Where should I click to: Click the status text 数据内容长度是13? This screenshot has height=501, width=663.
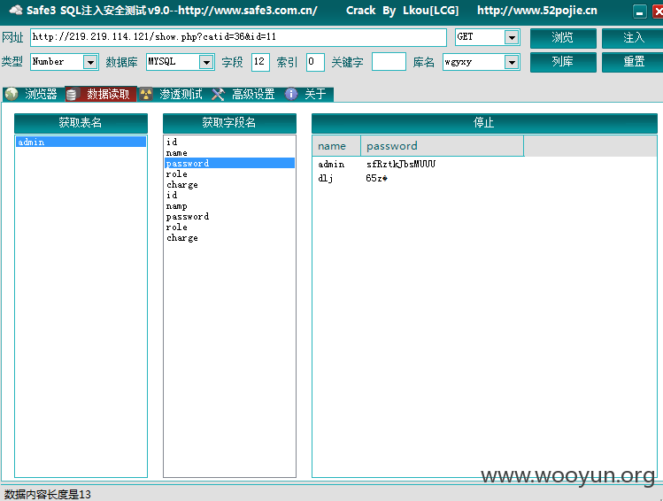48,494
